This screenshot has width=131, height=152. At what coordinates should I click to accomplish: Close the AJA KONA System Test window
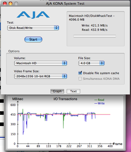click(x=5, y=3)
